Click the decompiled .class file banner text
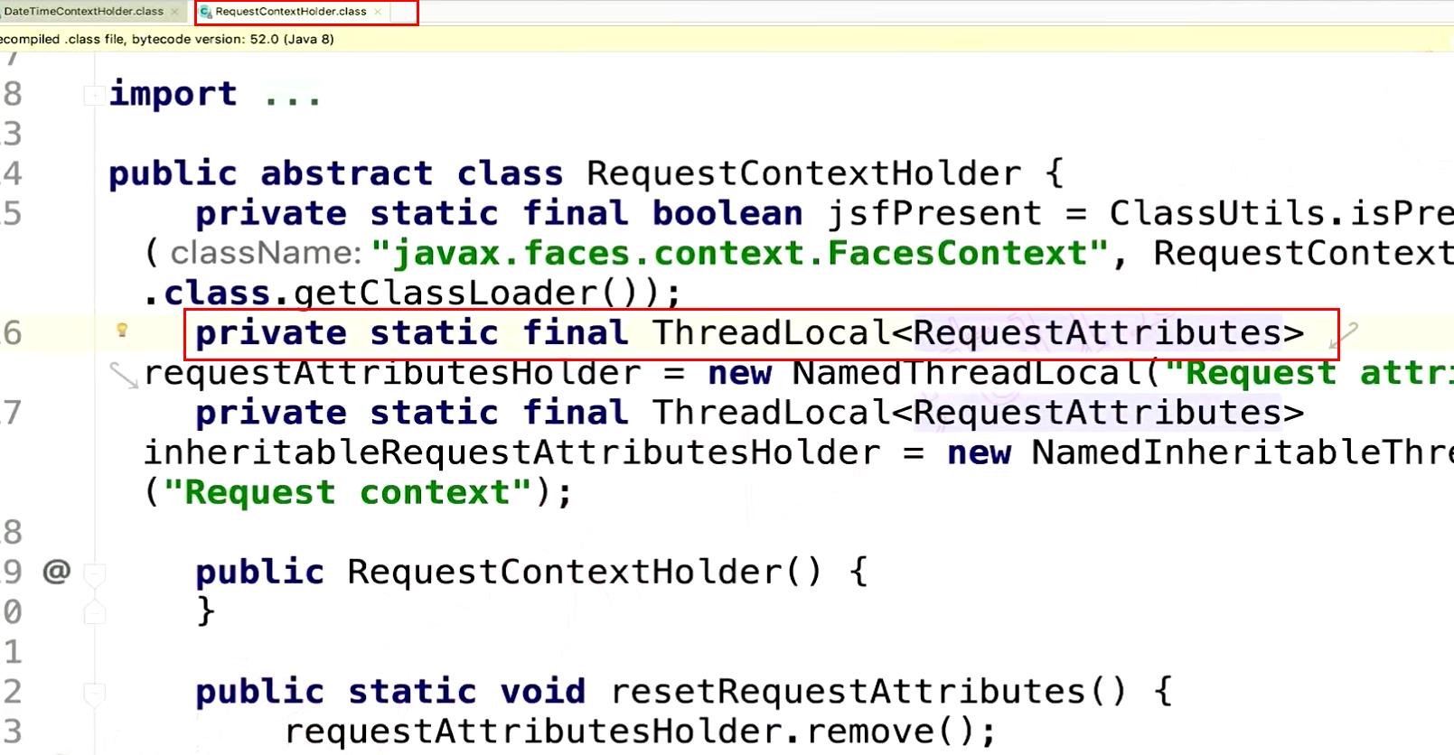 coord(167,39)
